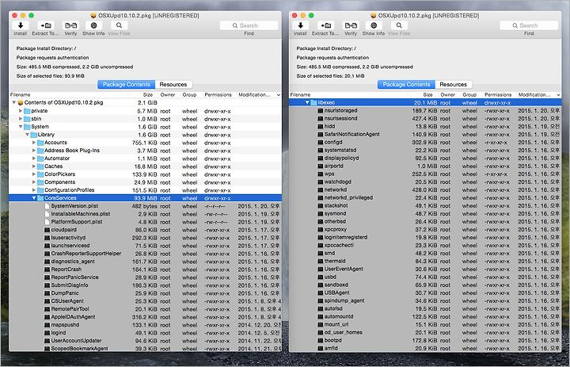Screen dimensions: 570x367
Task: Switch to Resources tab in left window
Action: click(173, 85)
